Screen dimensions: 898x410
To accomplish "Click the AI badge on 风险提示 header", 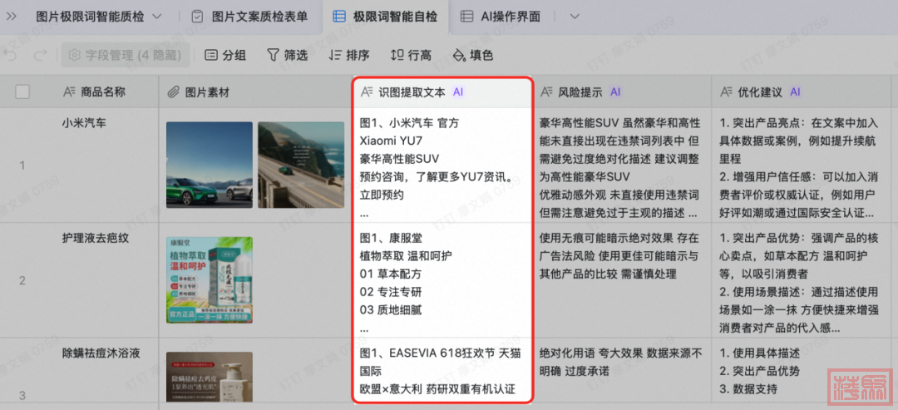I will pos(615,91).
